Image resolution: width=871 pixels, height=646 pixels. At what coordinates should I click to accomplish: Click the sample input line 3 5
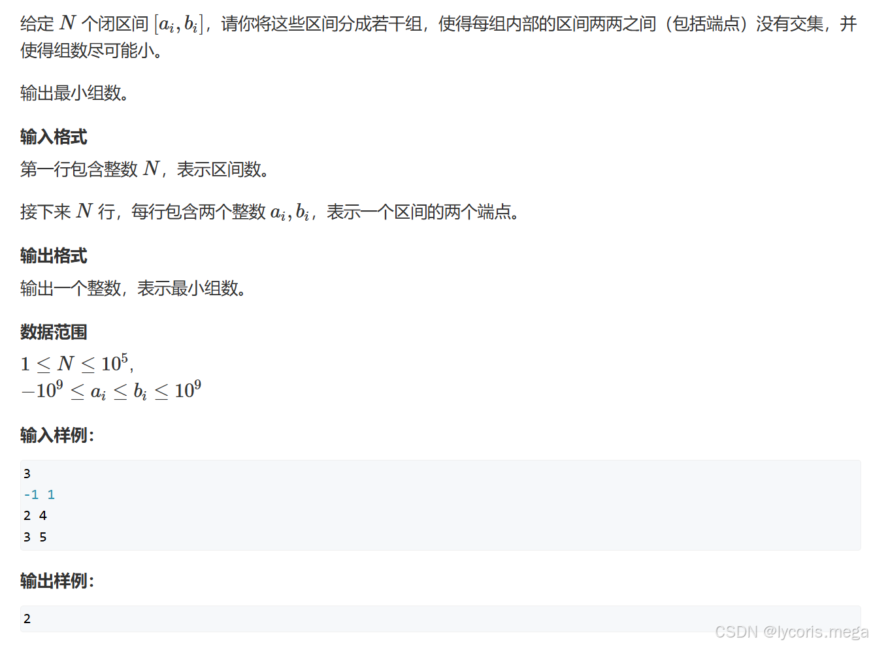point(35,538)
